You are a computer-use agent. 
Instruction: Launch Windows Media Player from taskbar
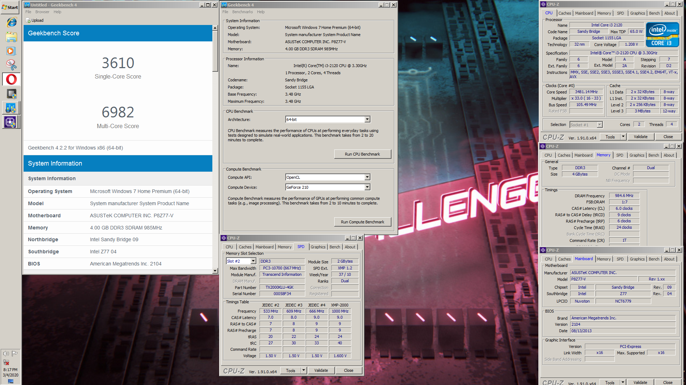[11, 51]
